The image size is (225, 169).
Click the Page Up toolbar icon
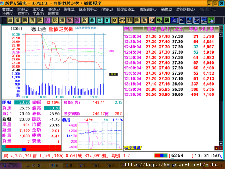pyautogui.click(x=189, y=20)
